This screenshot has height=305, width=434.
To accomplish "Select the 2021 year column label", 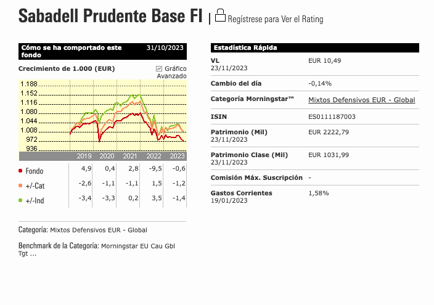I will pos(130,156).
